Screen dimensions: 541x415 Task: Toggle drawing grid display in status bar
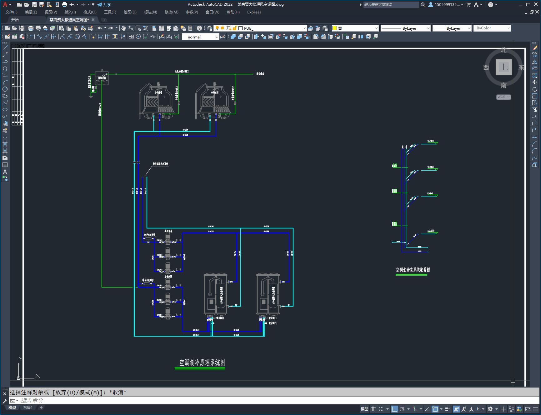click(x=373, y=409)
